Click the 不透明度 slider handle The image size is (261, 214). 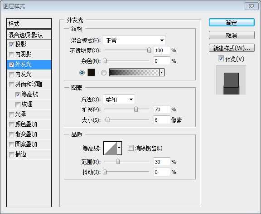point(150,50)
